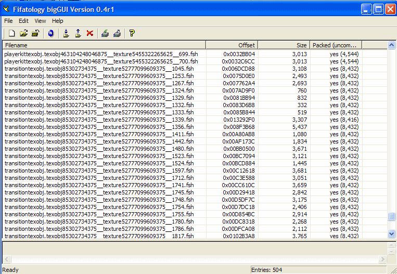Click the import down-arrow toolbar icon

tap(66, 33)
